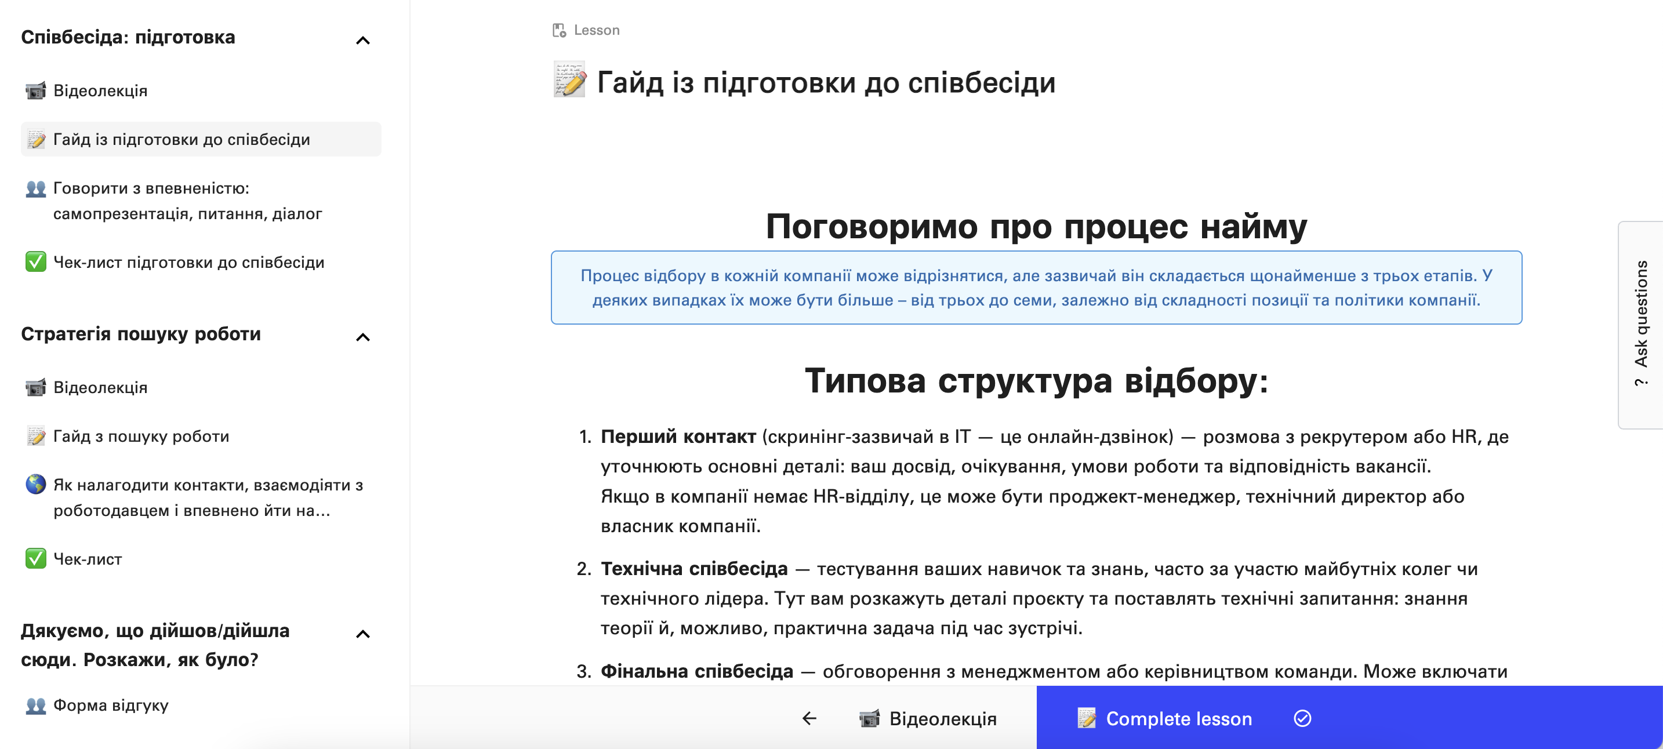Open the 'Чек-лист' lesson in job search section

point(201,559)
